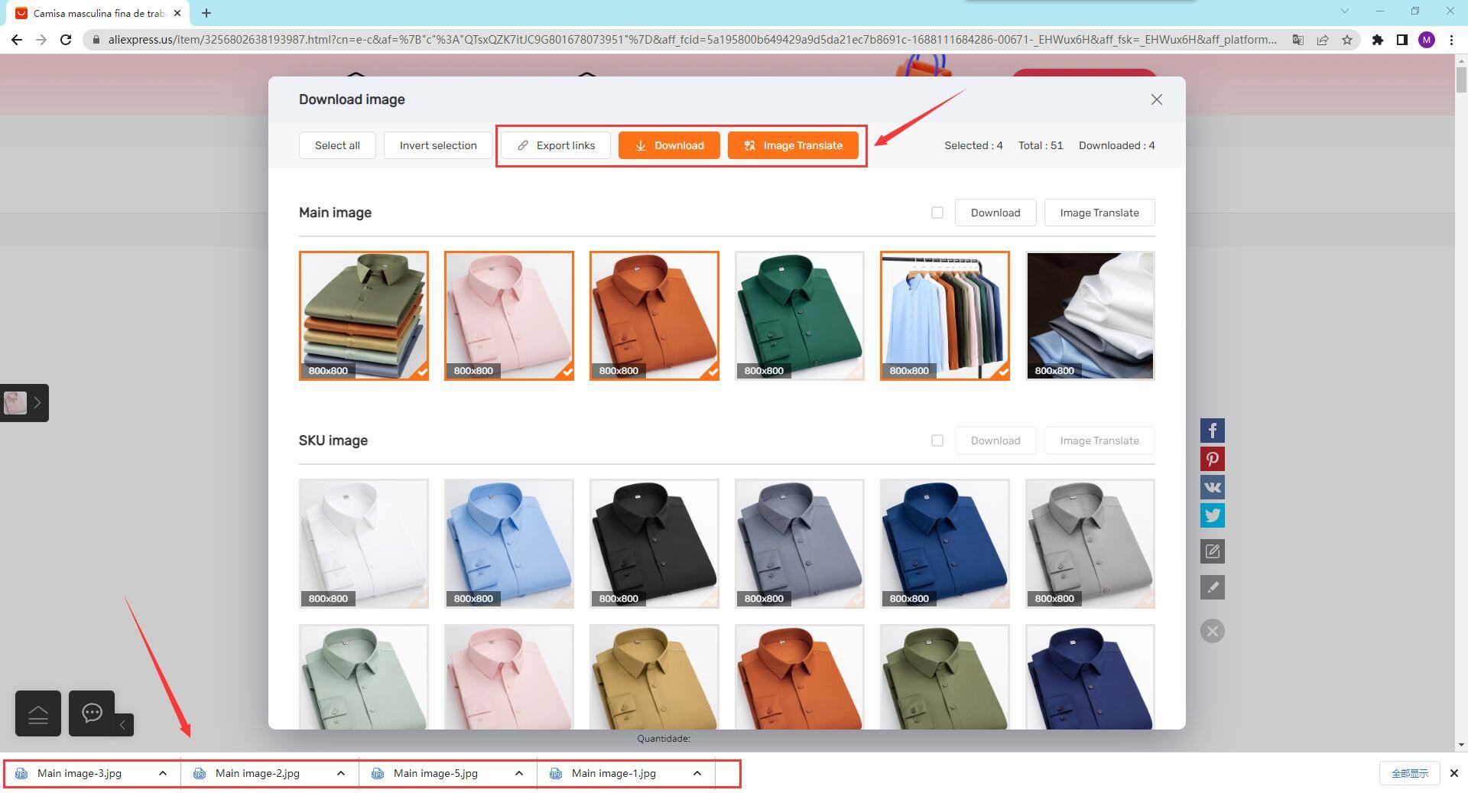Screen dimensions: 1468x793
Task: Select the royal blue shirt SKU image
Action: (945, 544)
